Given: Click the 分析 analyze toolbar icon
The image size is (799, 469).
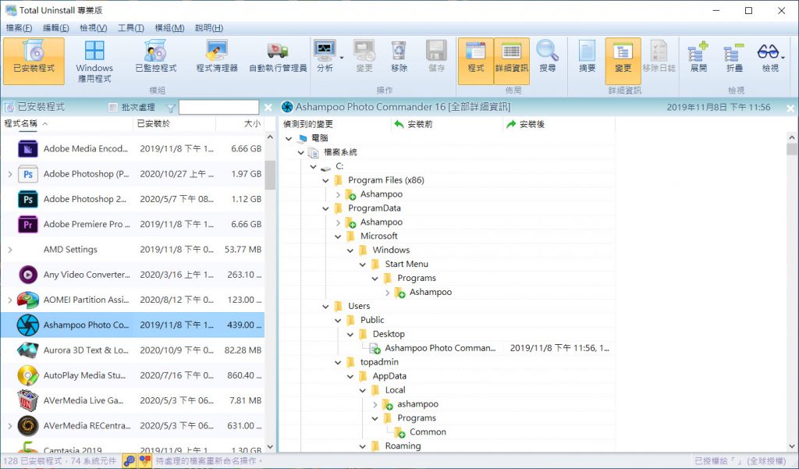Looking at the screenshot, I should (324, 59).
